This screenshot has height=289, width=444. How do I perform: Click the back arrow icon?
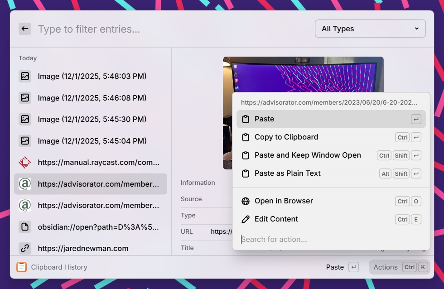[25, 29]
